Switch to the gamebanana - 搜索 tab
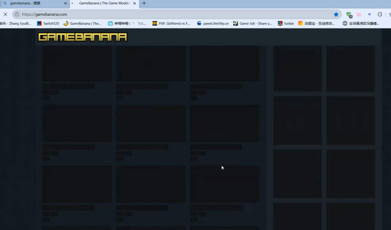This screenshot has width=391, height=230. point(35,3)
